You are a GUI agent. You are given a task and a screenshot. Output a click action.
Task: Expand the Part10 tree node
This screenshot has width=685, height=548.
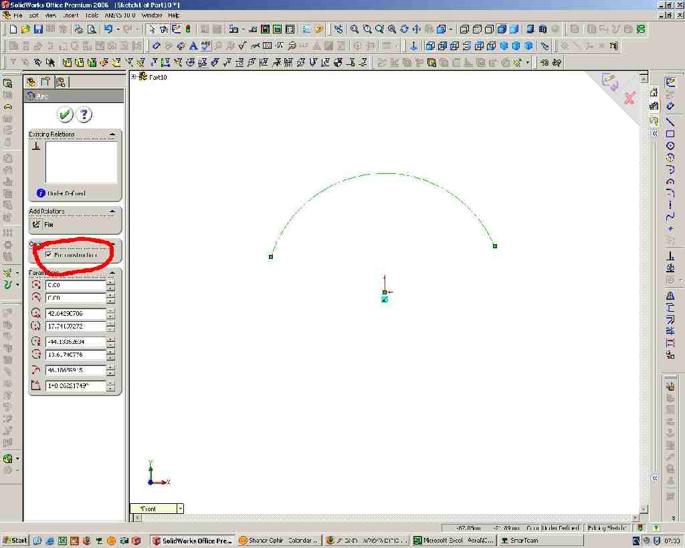click(x=134, y=77)
